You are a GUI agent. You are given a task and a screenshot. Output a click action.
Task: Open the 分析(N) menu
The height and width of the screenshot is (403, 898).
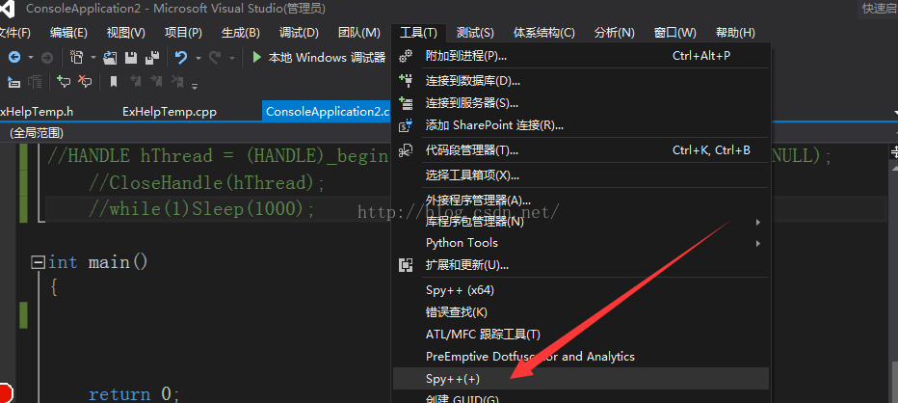coord(615,33)
